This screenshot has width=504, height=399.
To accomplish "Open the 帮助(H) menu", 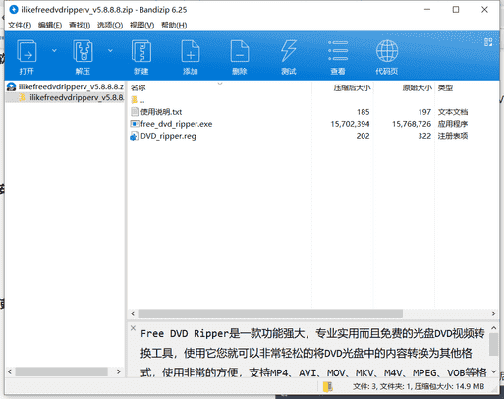I will tap(174, 25).
